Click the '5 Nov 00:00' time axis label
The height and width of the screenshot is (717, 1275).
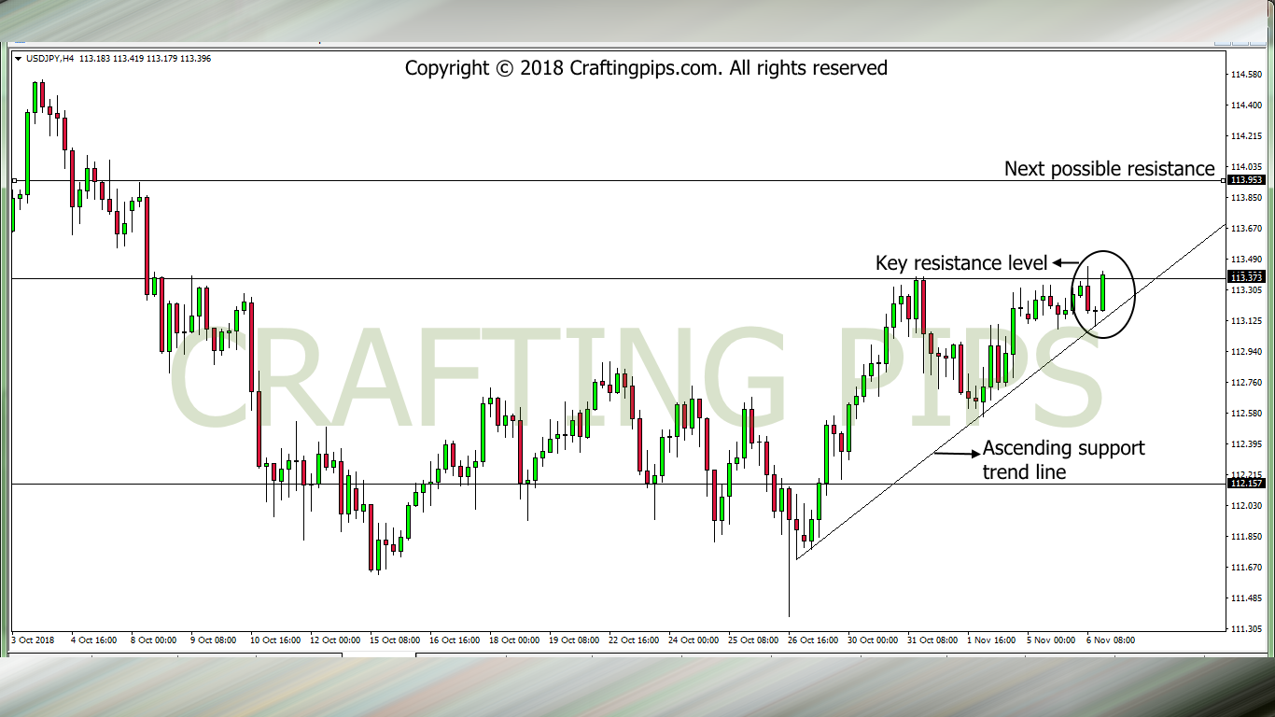tap(1051, 640)
